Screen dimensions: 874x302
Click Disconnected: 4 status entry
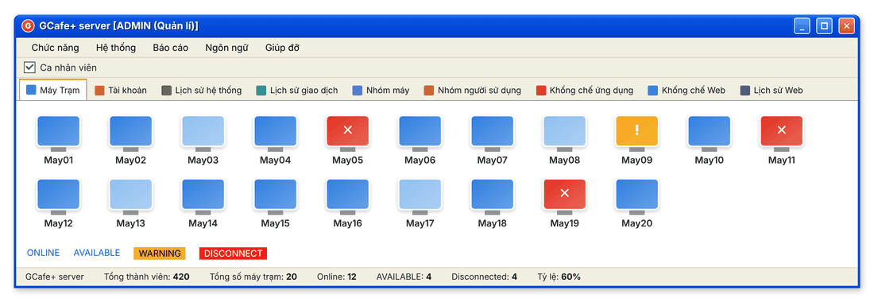pyautogui.click(x=485, y=277)
